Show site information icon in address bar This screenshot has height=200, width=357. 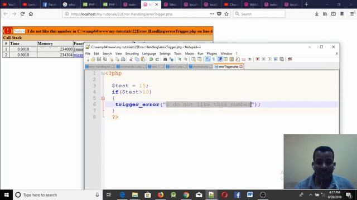(67, 14)
